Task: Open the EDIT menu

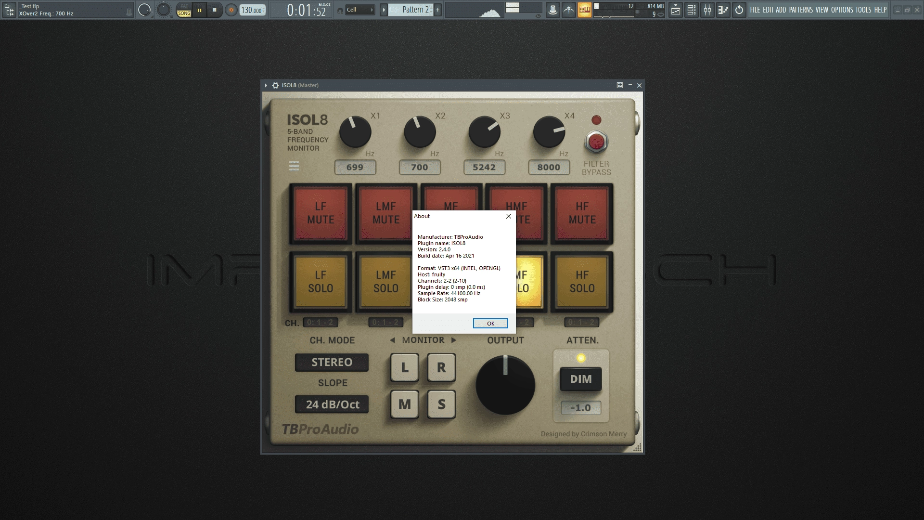Action: click(x=768, y=10)
